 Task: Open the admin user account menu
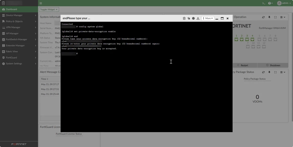point(284,3)
